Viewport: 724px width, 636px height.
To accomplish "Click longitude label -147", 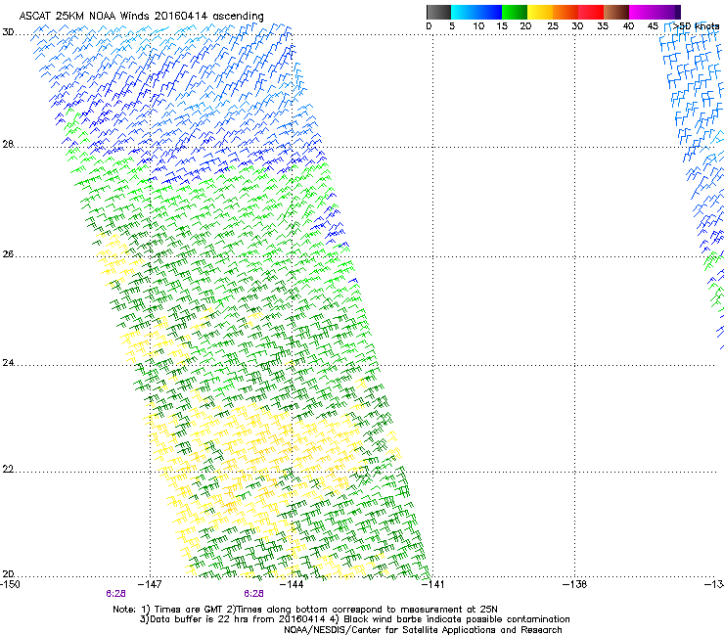I will [151, 584].
